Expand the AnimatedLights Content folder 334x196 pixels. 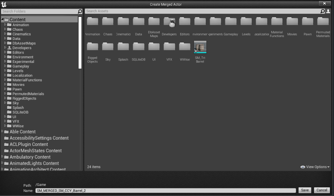(2, 163)
